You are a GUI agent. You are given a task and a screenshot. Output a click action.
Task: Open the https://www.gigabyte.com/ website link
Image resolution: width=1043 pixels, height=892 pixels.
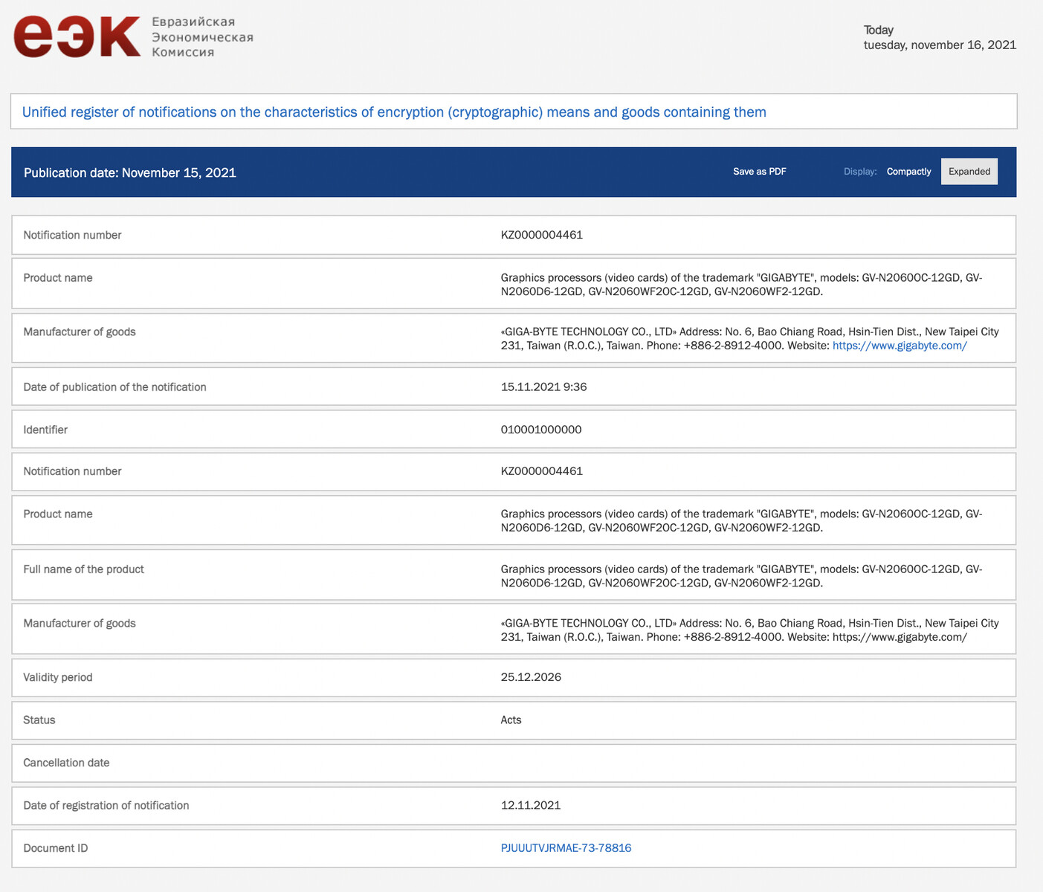(900, 346)
